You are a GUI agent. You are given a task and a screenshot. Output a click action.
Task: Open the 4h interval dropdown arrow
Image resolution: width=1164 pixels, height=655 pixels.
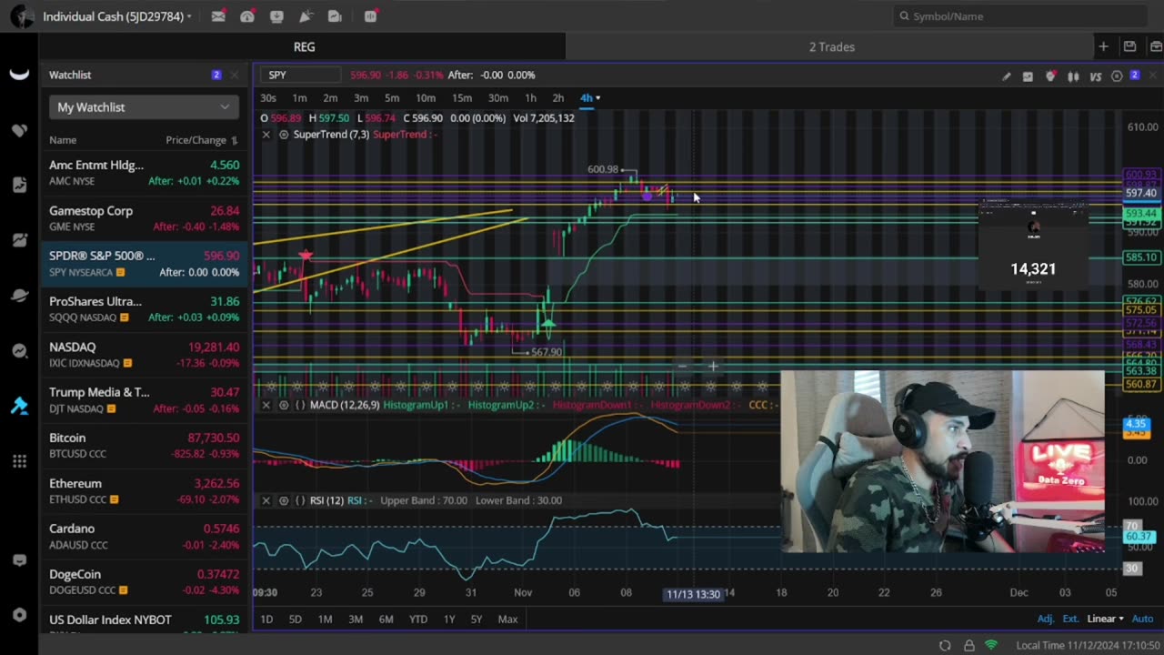(x=597, y=98)
